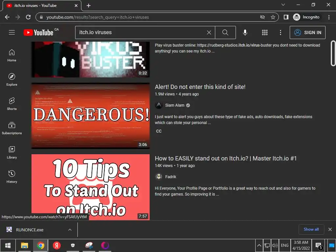
Task: Toggle the browser side panel icon
Action: pos(286,17)
